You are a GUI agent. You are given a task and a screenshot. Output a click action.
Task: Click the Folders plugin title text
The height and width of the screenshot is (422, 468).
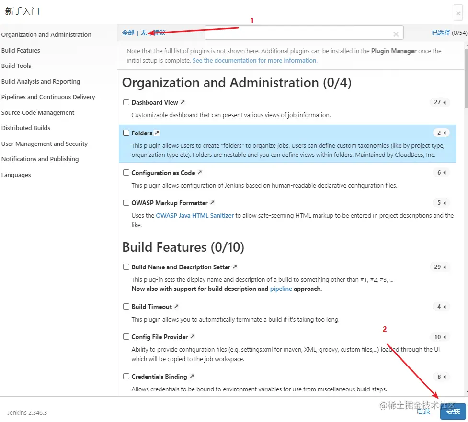pos(142,133)
